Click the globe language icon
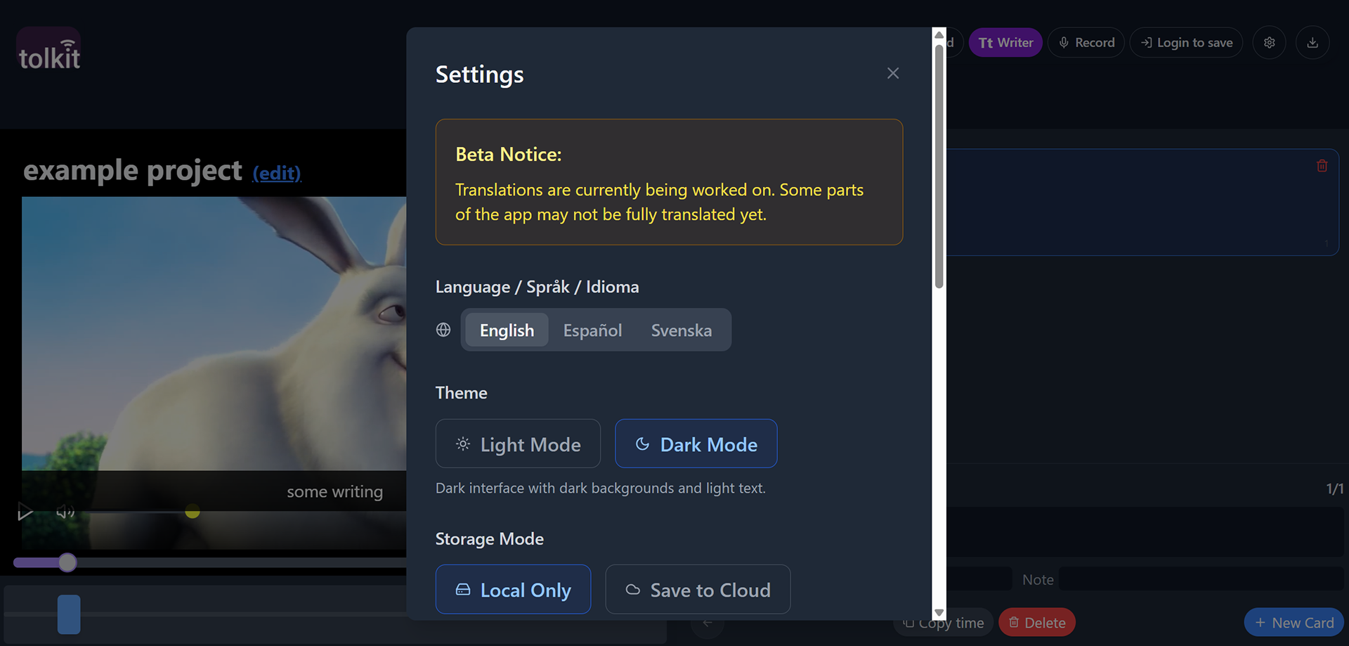This screenshot has width=1349, height=646. coord(443,330)
